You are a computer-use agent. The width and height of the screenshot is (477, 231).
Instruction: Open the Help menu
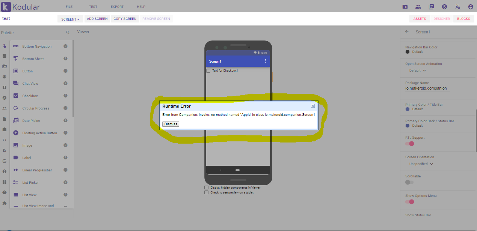coord(141,7)
